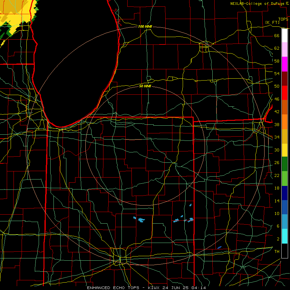
Task: Click the 18 legend value
Action: click(277, 188)
